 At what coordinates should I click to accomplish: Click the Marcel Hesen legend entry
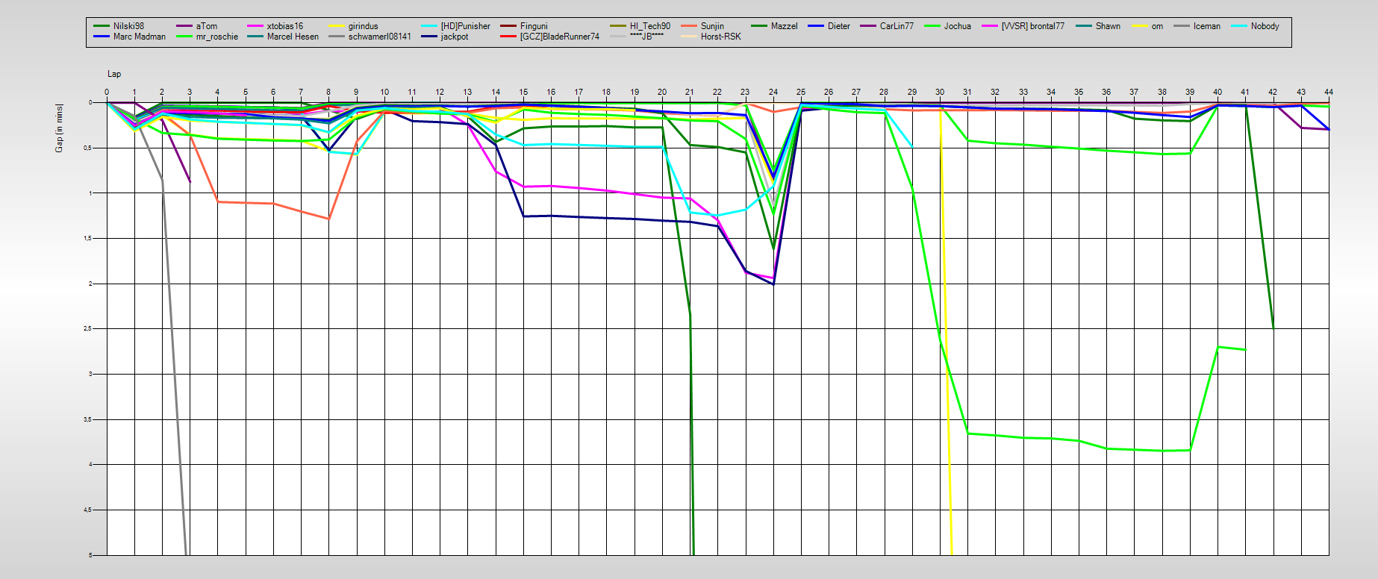pyautogui.click(x=293, y=37)
